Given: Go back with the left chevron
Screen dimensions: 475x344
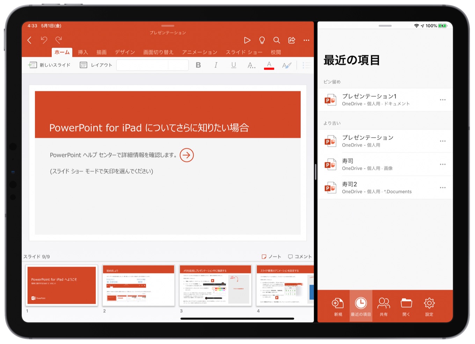Looking at the screenshot, I should click(29, 40).
